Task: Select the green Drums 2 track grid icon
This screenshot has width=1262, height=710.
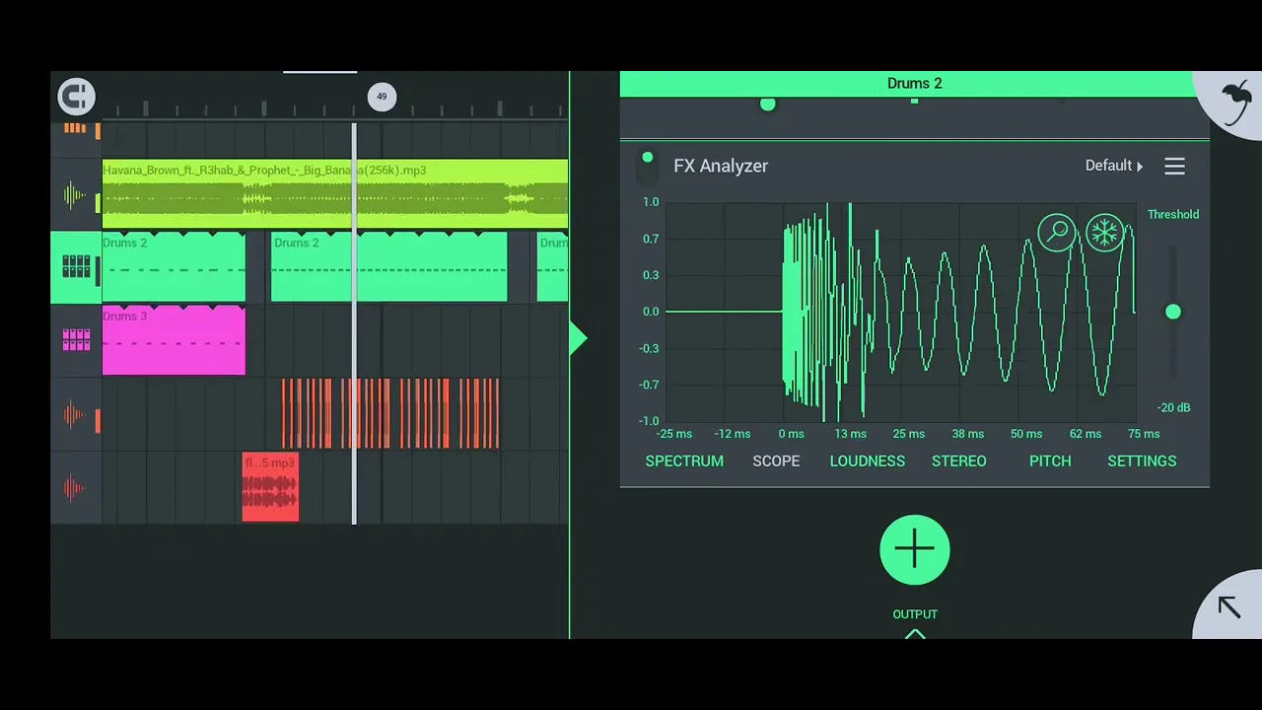Action: click(x=76, y=266)
